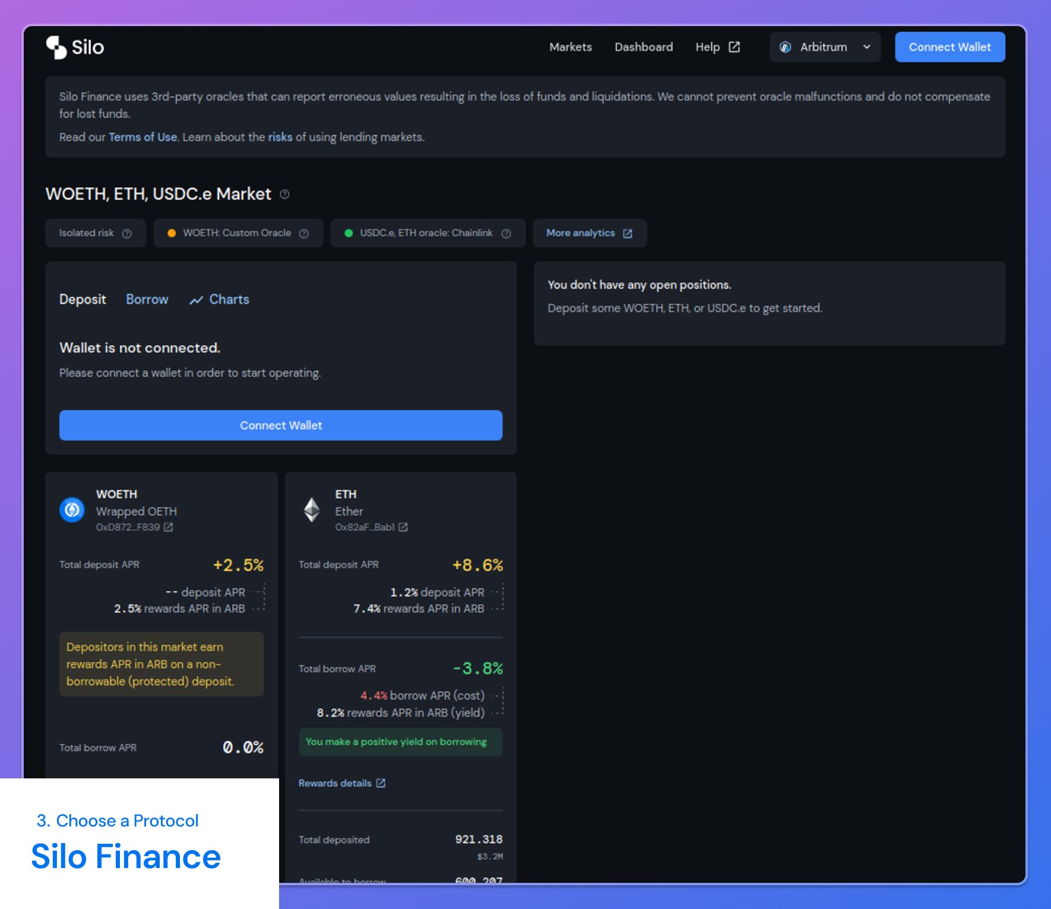Open Markets in the top navigation
The height and width of the screenshot is (909, 1051).
pyautogui.click(x=571, y=47)
